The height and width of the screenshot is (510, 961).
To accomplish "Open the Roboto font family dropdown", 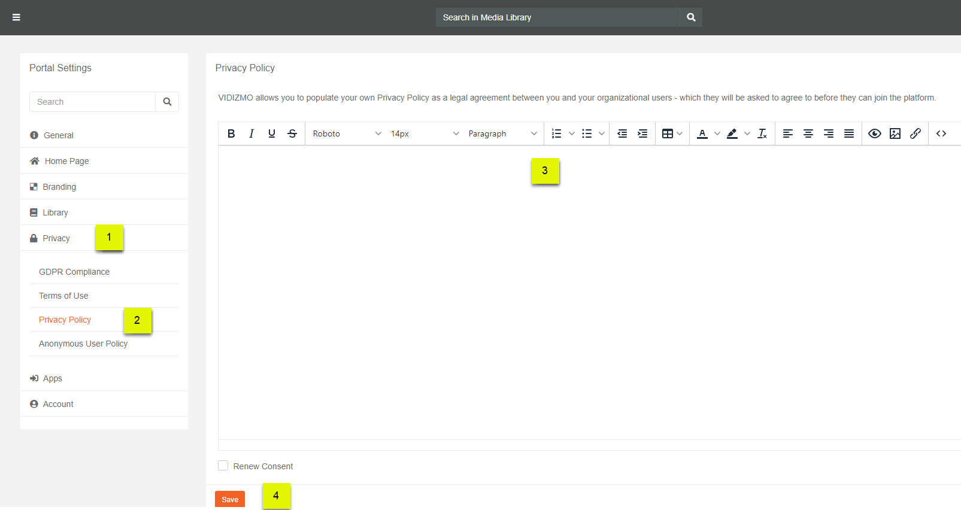I will tap(347, 133).
